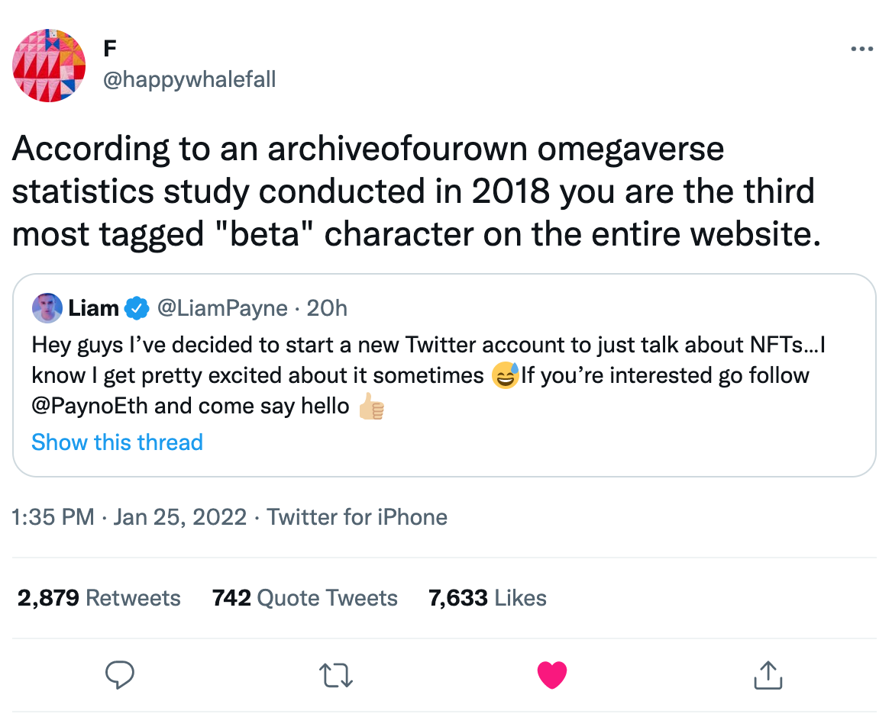This screenshot has height=717, width=892.
Task: Open the 742 Quote Tweets list
Action: (304, 598)
